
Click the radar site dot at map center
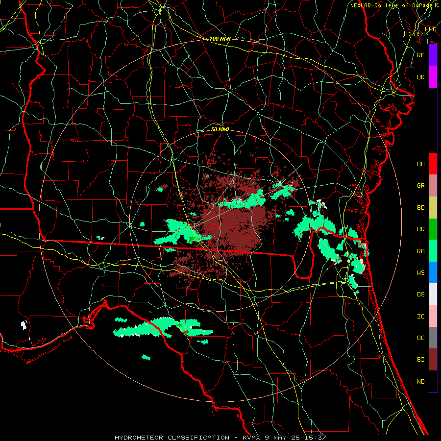(x=221, y=220)
